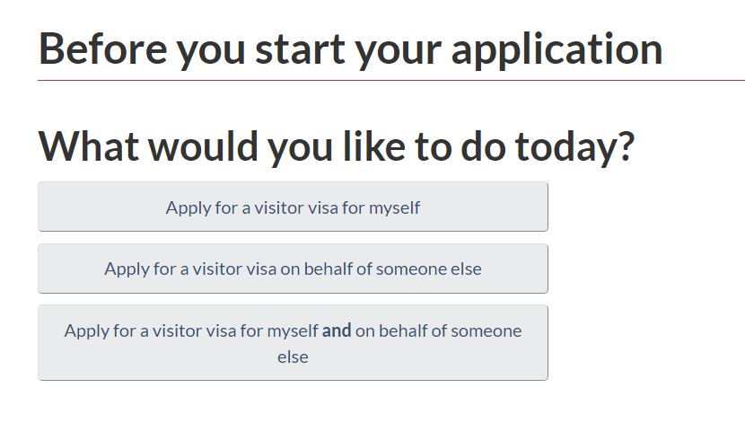Choose the first visa option button
Image resolution: width=745 pixels, height=423 pixels.
(x=293, y=207)
